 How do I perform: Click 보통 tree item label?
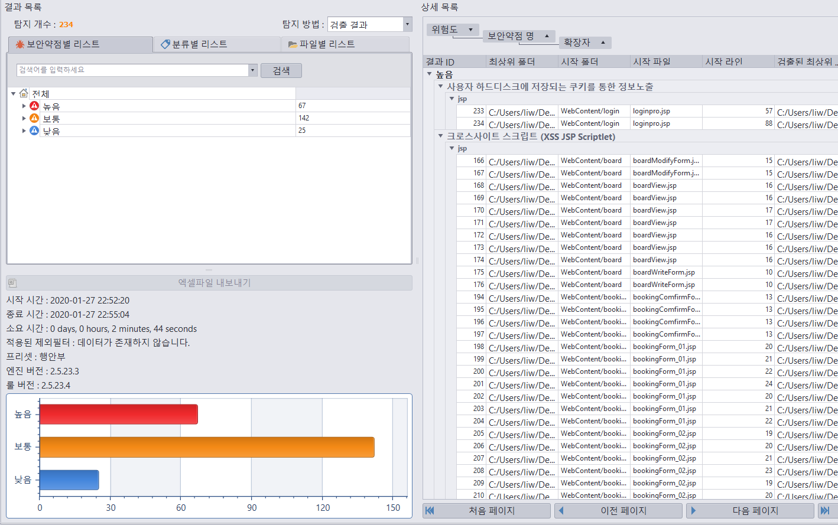click(51, 119)
